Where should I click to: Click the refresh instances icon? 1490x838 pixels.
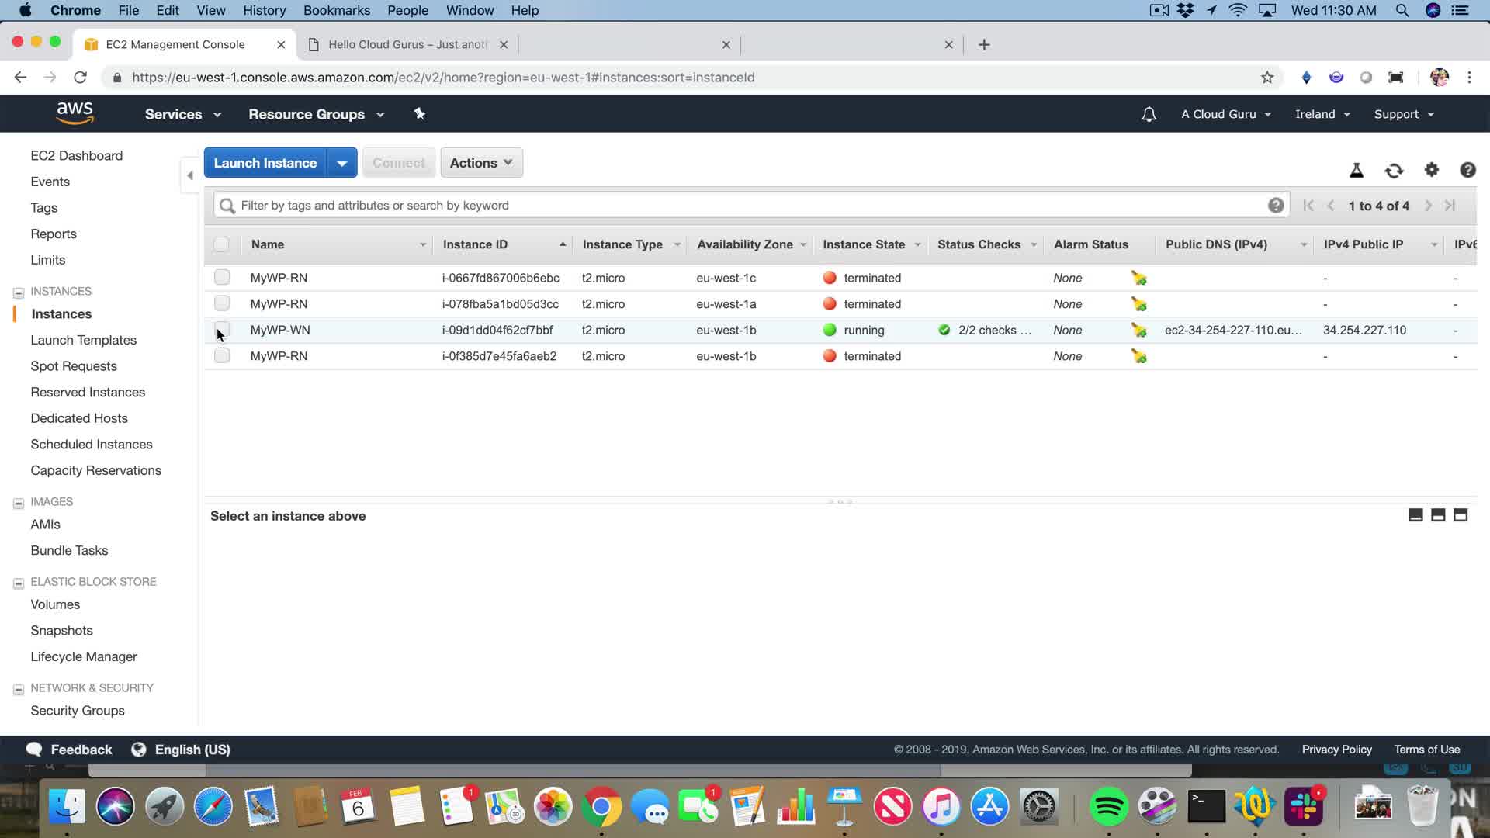1394,171
